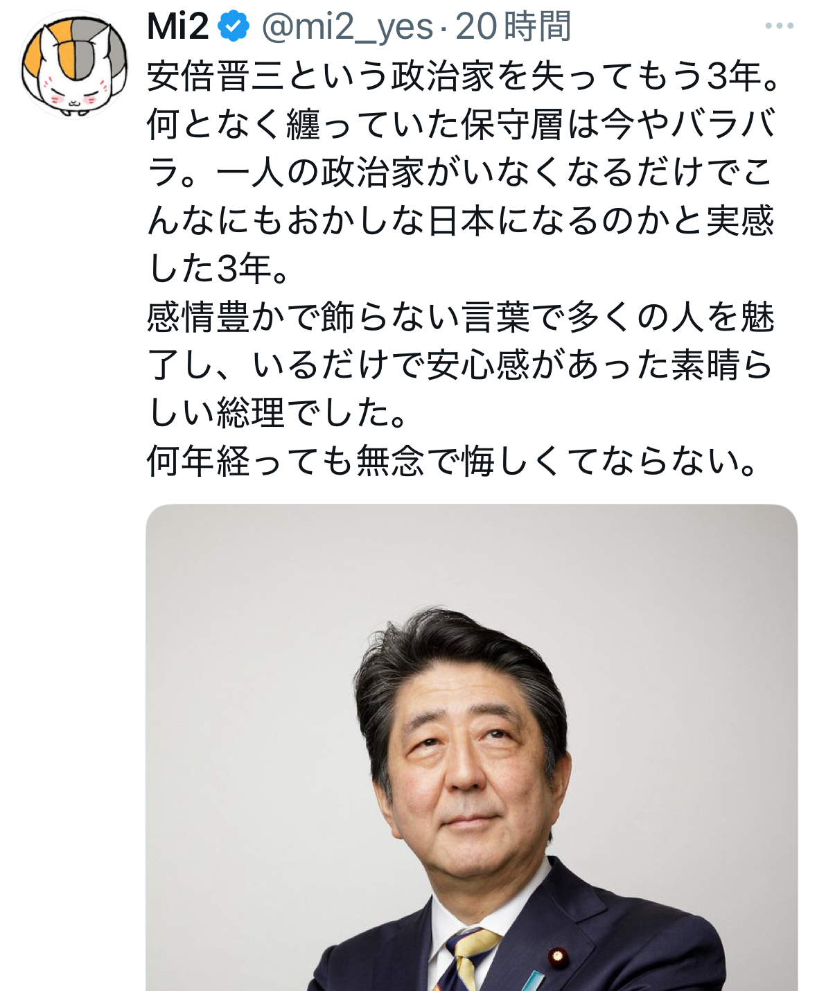Visit the @mi2_yes handle link
This screenshot has height=991, width=817.
[x=347, y=28]
